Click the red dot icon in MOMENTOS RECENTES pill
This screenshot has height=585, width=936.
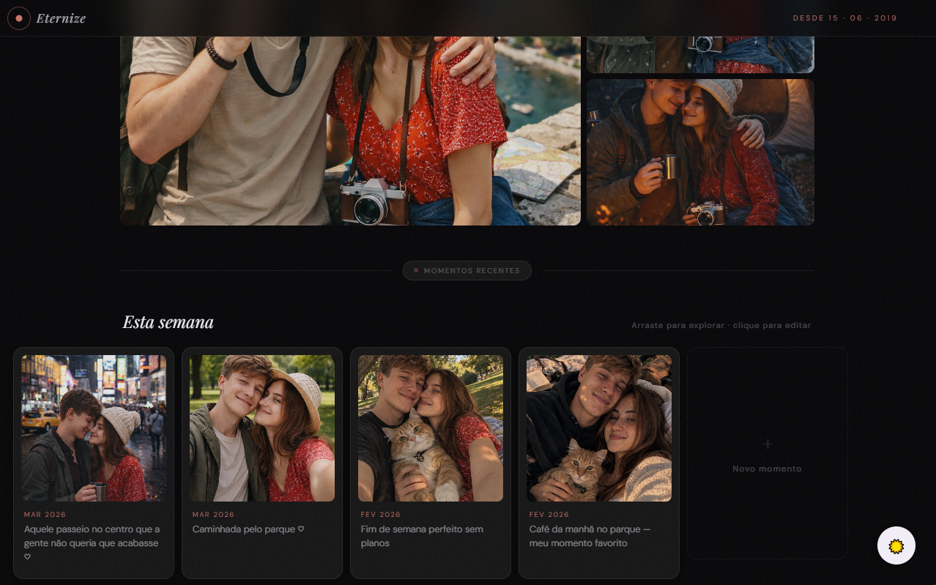(x=415, y=270)
